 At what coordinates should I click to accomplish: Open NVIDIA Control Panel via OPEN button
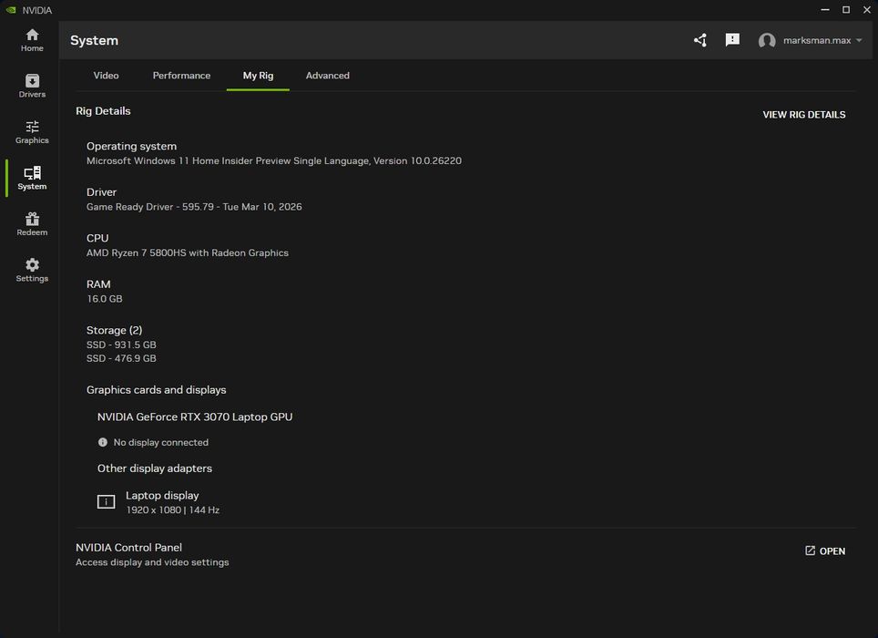click(x=825, y=551)
